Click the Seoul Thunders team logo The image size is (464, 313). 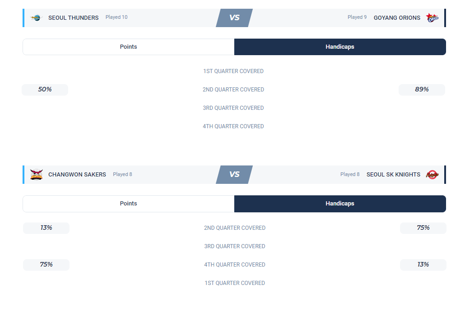(35, 18)
